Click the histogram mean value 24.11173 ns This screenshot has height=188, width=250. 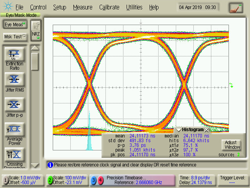pyautogui.click(x=142, y=136)
